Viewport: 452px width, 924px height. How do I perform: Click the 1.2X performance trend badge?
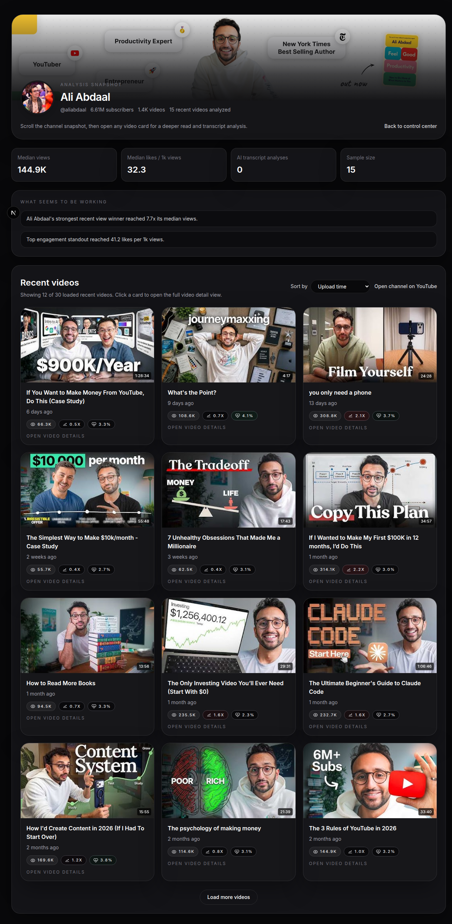click(x=74, y=860)
